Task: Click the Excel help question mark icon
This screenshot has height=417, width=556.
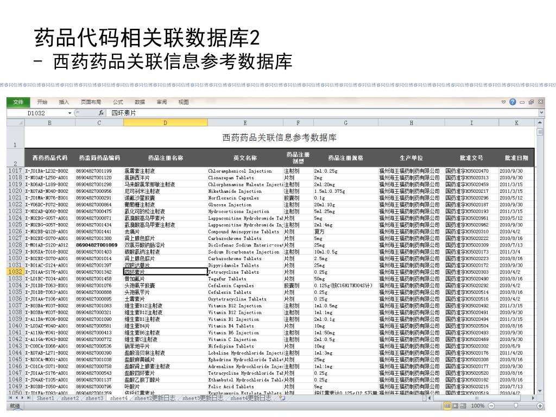Action: pyautogui.click(x=513, y=102)
